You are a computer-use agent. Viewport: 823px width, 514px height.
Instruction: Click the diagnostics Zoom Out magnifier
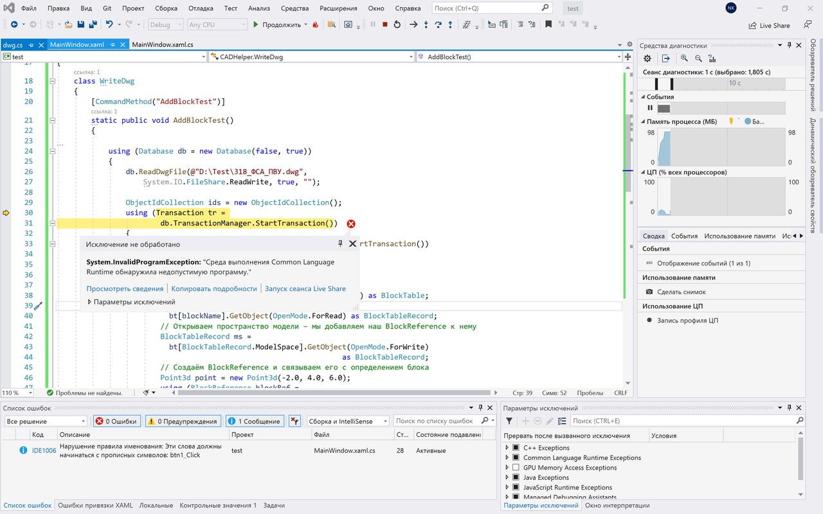[x=698, y=58]
